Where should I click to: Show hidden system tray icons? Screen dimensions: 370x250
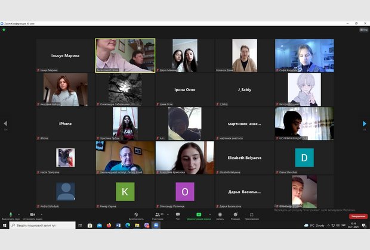click(328, 225)
